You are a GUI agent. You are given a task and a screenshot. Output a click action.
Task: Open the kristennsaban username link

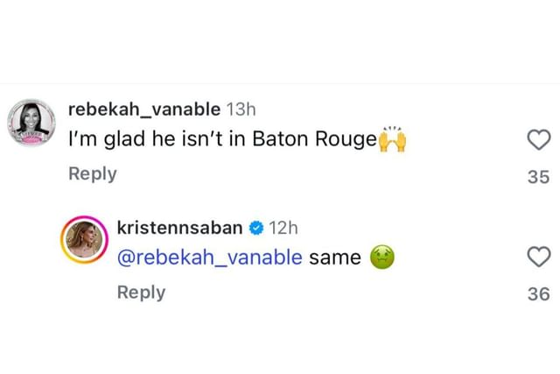coord(180,228)
